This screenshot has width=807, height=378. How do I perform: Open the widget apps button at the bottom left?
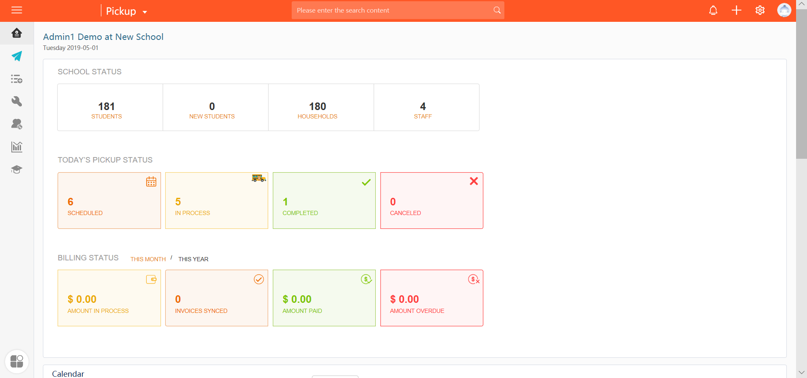click(17, 361)
